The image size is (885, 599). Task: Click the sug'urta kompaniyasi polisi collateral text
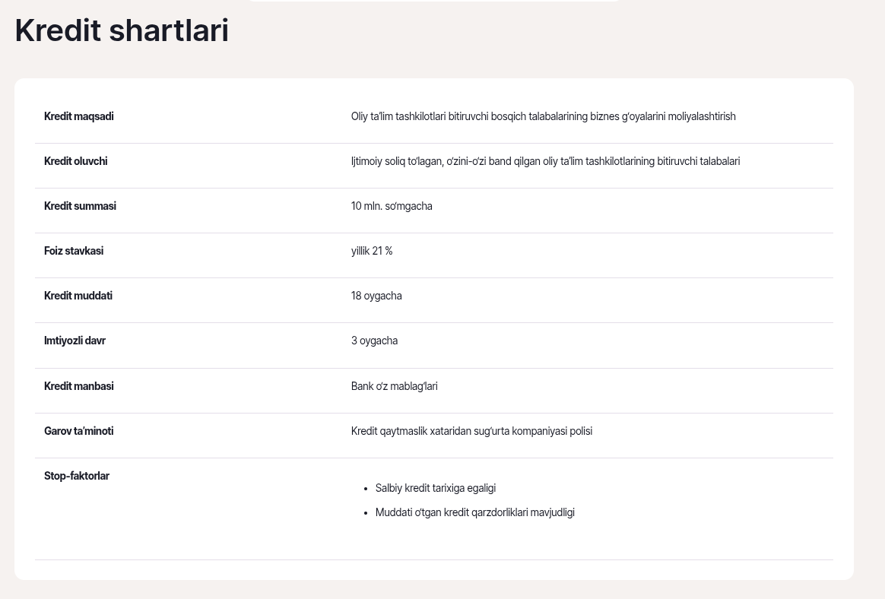click(x=471, y=431)
